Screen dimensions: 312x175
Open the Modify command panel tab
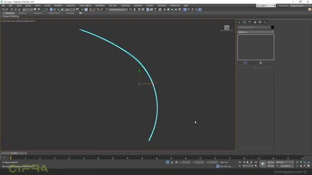244,22
